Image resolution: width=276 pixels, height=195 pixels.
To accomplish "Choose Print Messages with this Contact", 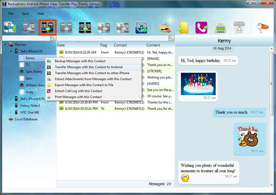I will coord(93,97).
